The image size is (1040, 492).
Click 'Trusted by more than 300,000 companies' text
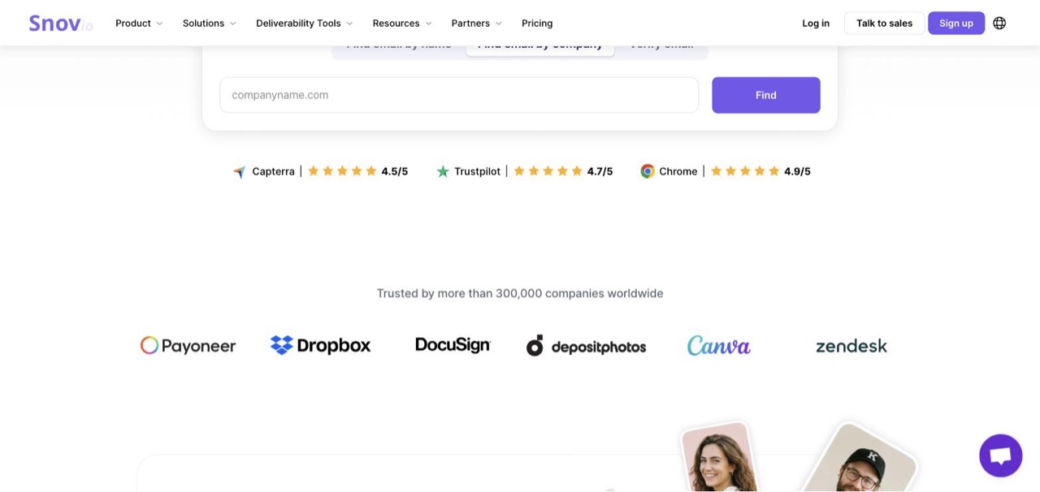[520, 293]
